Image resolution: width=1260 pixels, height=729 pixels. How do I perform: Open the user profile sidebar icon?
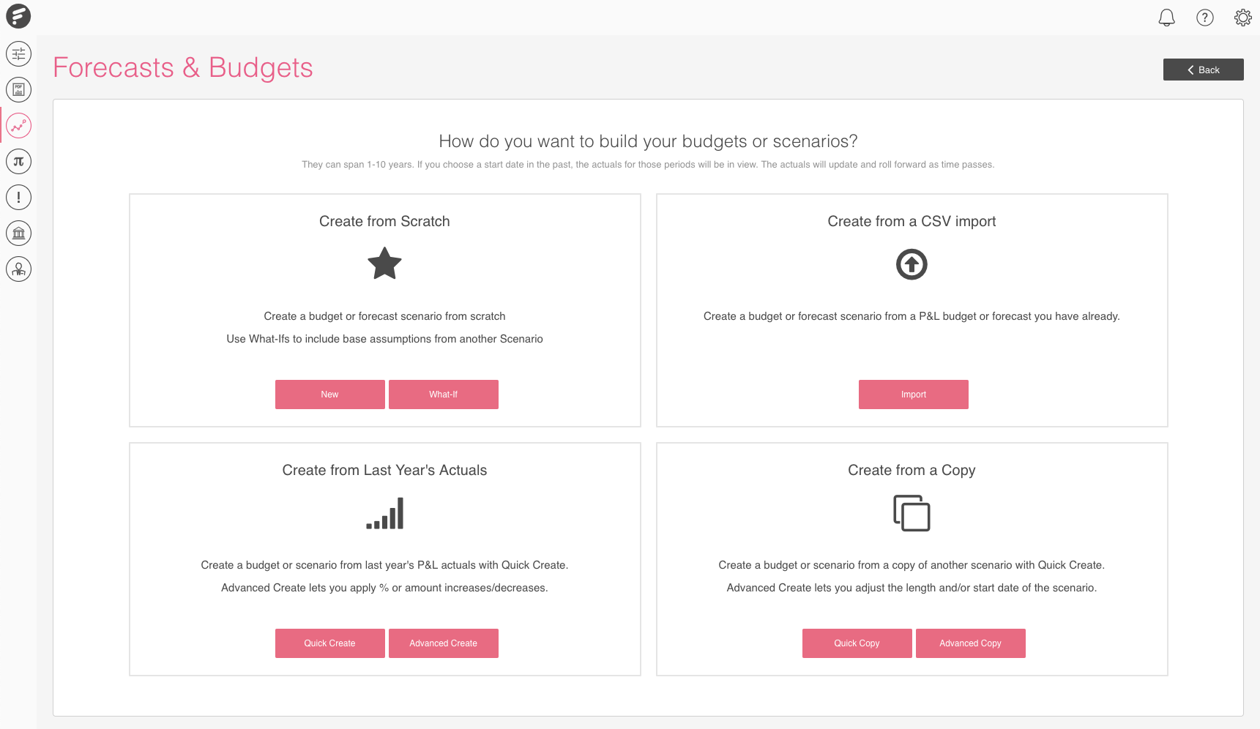coord(18,269)
